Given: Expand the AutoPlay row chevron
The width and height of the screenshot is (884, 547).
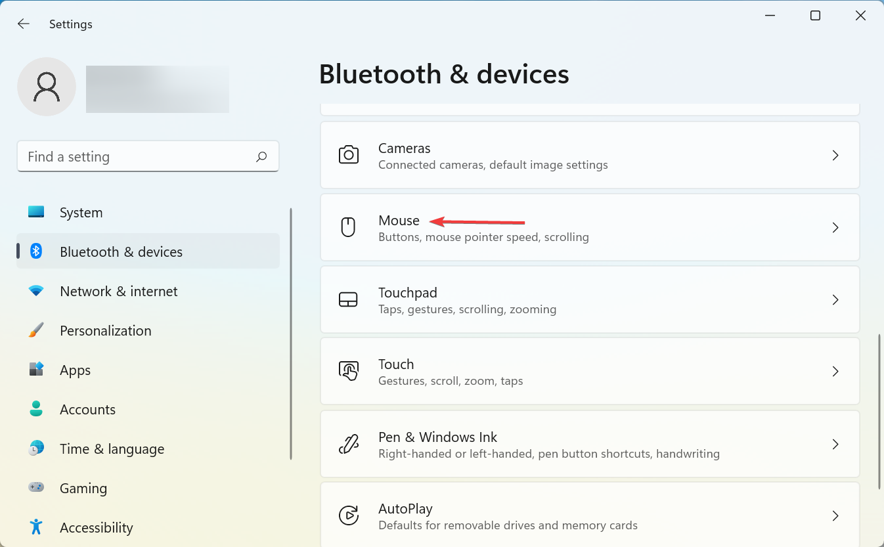Looking at the screenshot, I should coord(835,515).
